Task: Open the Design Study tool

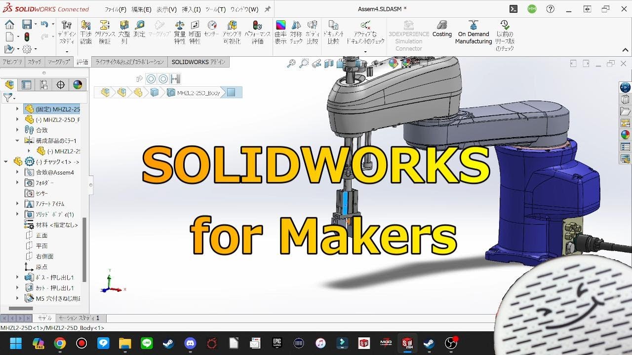Action: (x=67, y=33)
